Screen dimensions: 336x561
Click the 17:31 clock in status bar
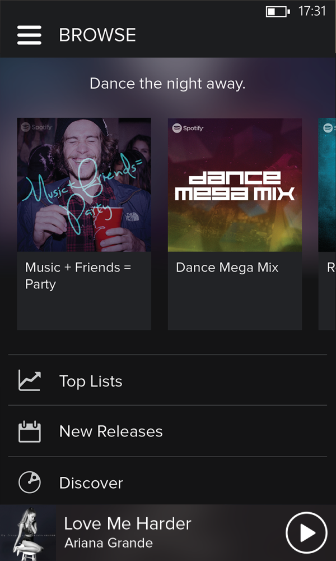312,11
